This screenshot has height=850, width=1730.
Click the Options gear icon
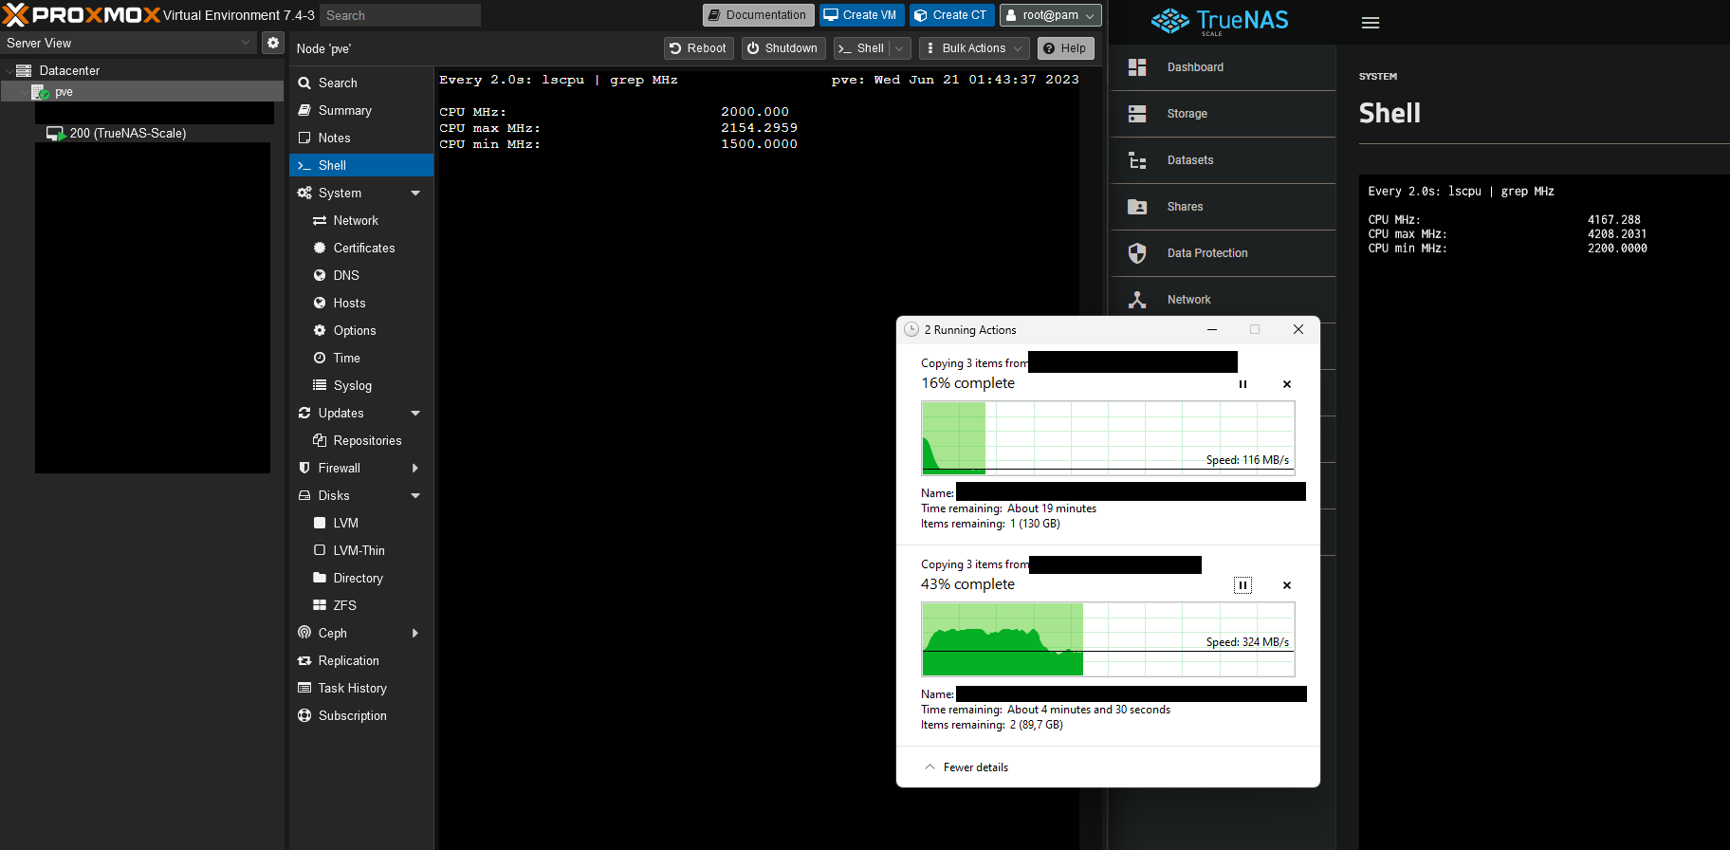(320, 331)
